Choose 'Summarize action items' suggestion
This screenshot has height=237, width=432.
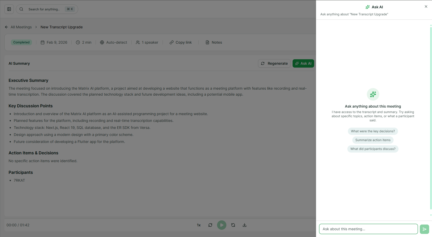pos(373,140)
